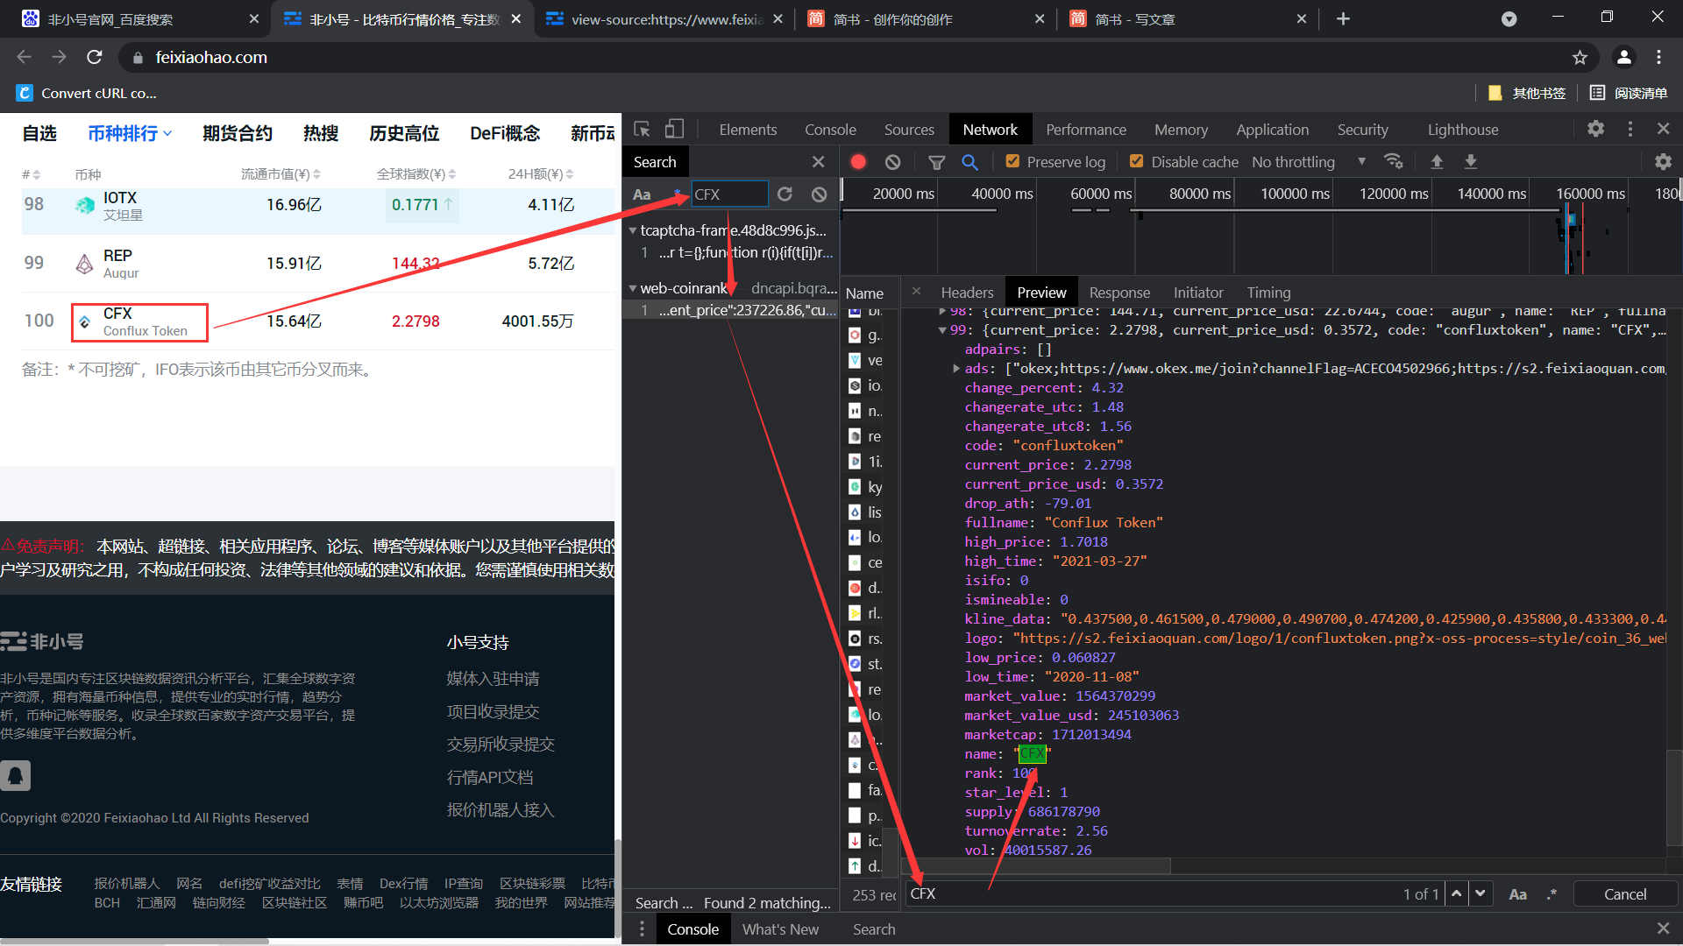Import HAR file upload icon
Screen dimensions: 1683x946
click(x=1437, y=161)
